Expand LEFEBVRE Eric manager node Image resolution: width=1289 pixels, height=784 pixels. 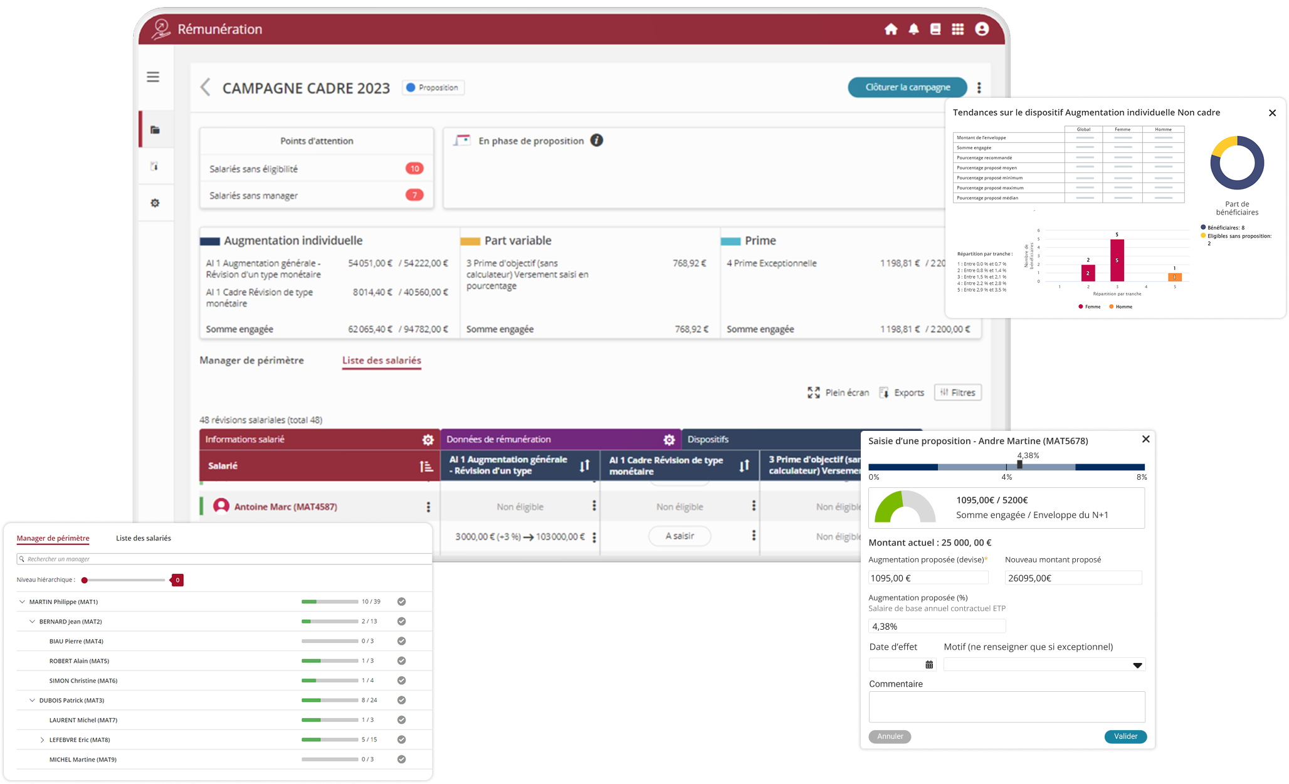pyautogui.click(x=43, y=740)
